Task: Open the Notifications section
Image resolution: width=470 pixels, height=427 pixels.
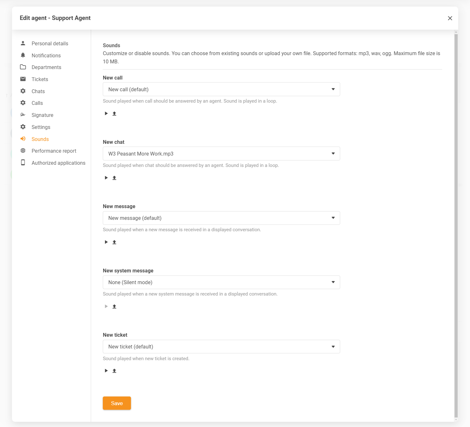Action: coord(46,55)
